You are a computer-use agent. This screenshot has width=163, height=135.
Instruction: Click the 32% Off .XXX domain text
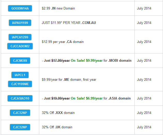58,113
